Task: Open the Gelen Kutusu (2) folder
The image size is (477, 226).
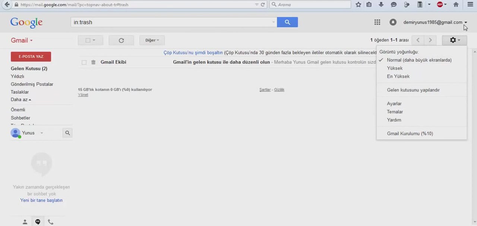Action: pos(29,69)
